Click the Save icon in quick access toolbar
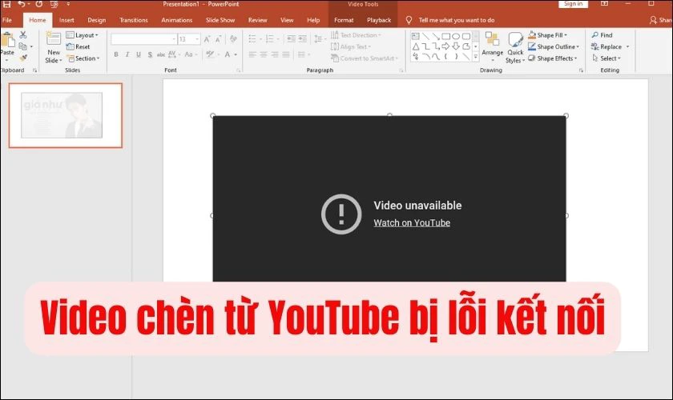The height and width of the screenshot is (400, 673). (6, 4)
